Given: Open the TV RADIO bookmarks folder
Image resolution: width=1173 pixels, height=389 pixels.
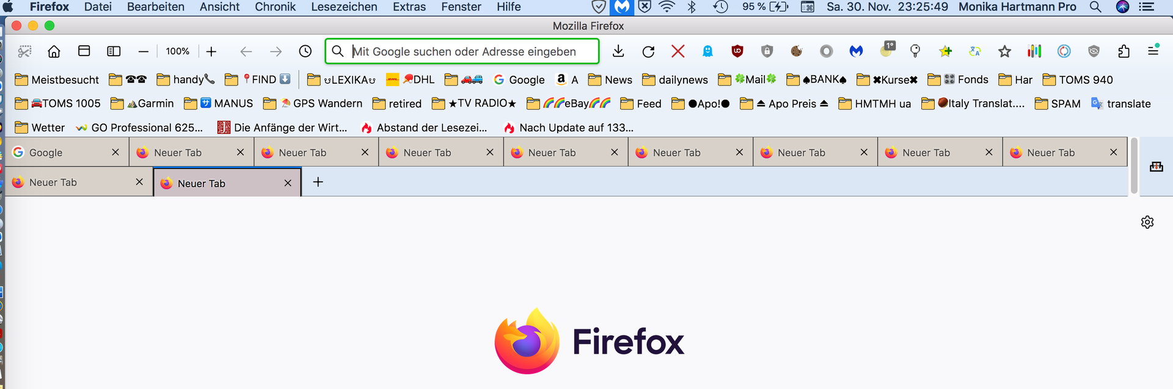Looking at the screenshot, I should tap(474, 103).
